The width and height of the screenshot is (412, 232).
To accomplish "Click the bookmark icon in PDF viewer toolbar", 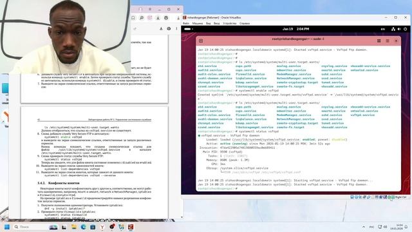I will (133, 18).
